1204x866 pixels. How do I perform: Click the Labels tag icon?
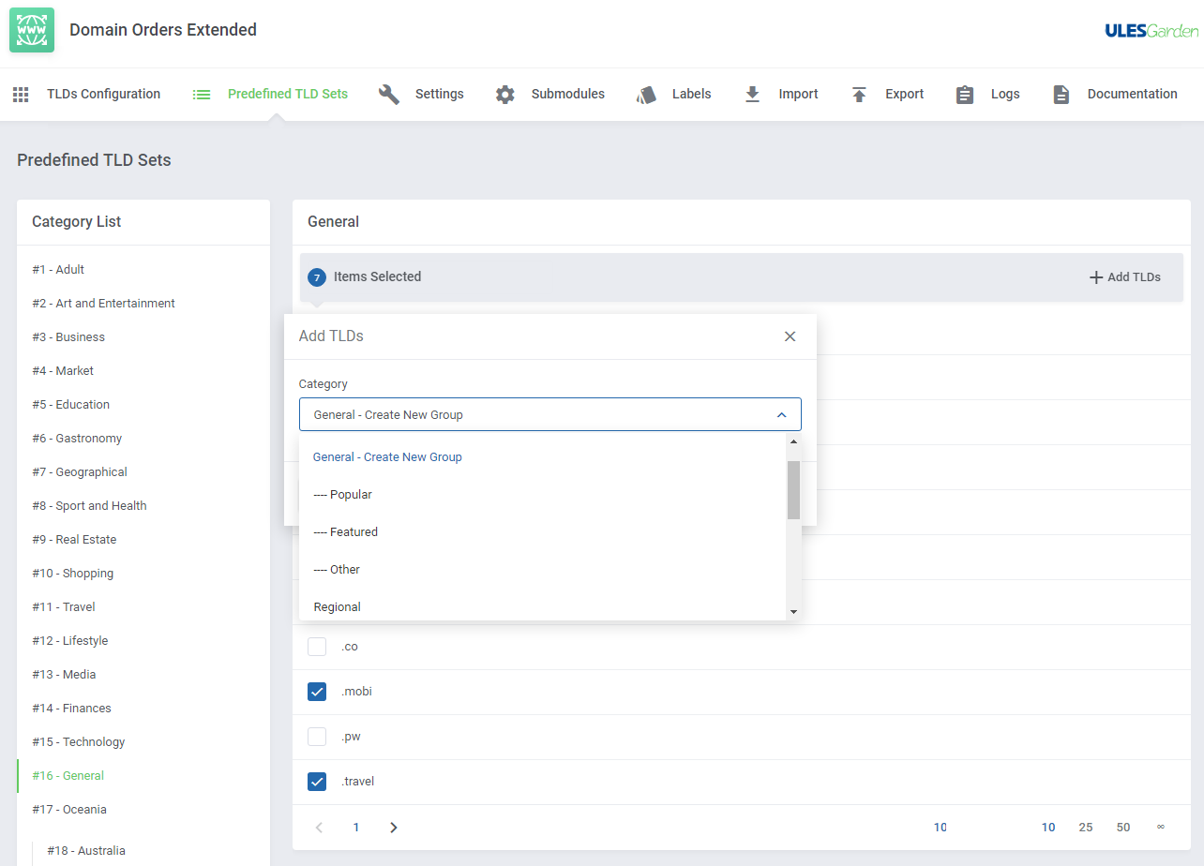pyautogui.click(x=646, y=95)
